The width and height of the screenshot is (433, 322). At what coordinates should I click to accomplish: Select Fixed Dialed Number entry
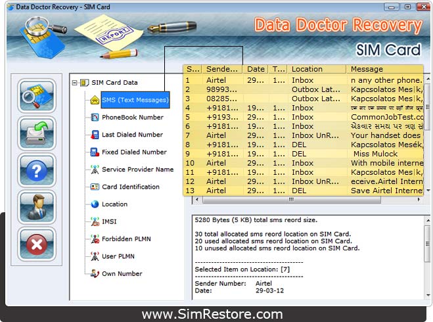click(134, 152)
